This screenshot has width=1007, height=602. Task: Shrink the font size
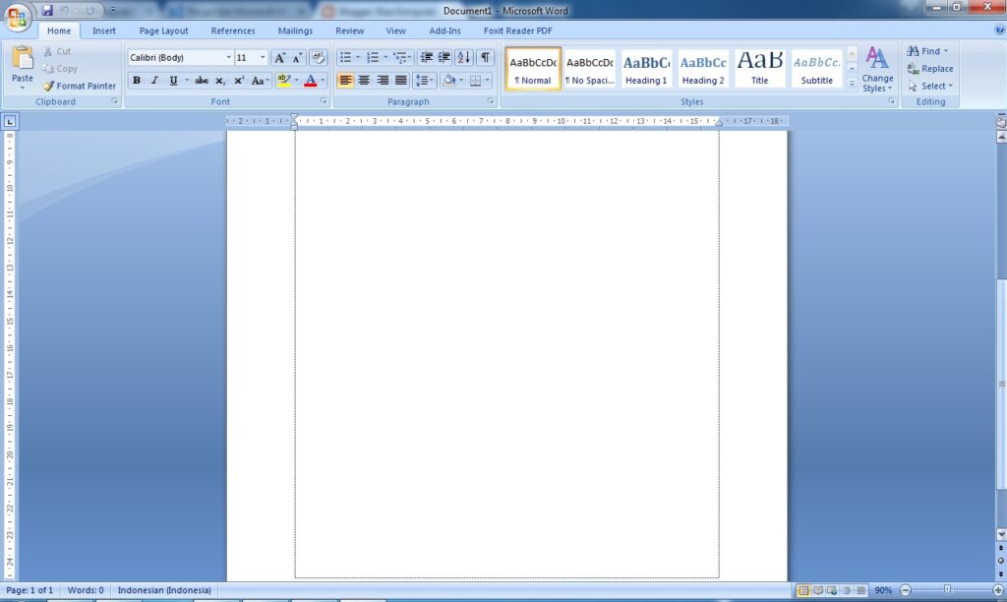[297, 58]
